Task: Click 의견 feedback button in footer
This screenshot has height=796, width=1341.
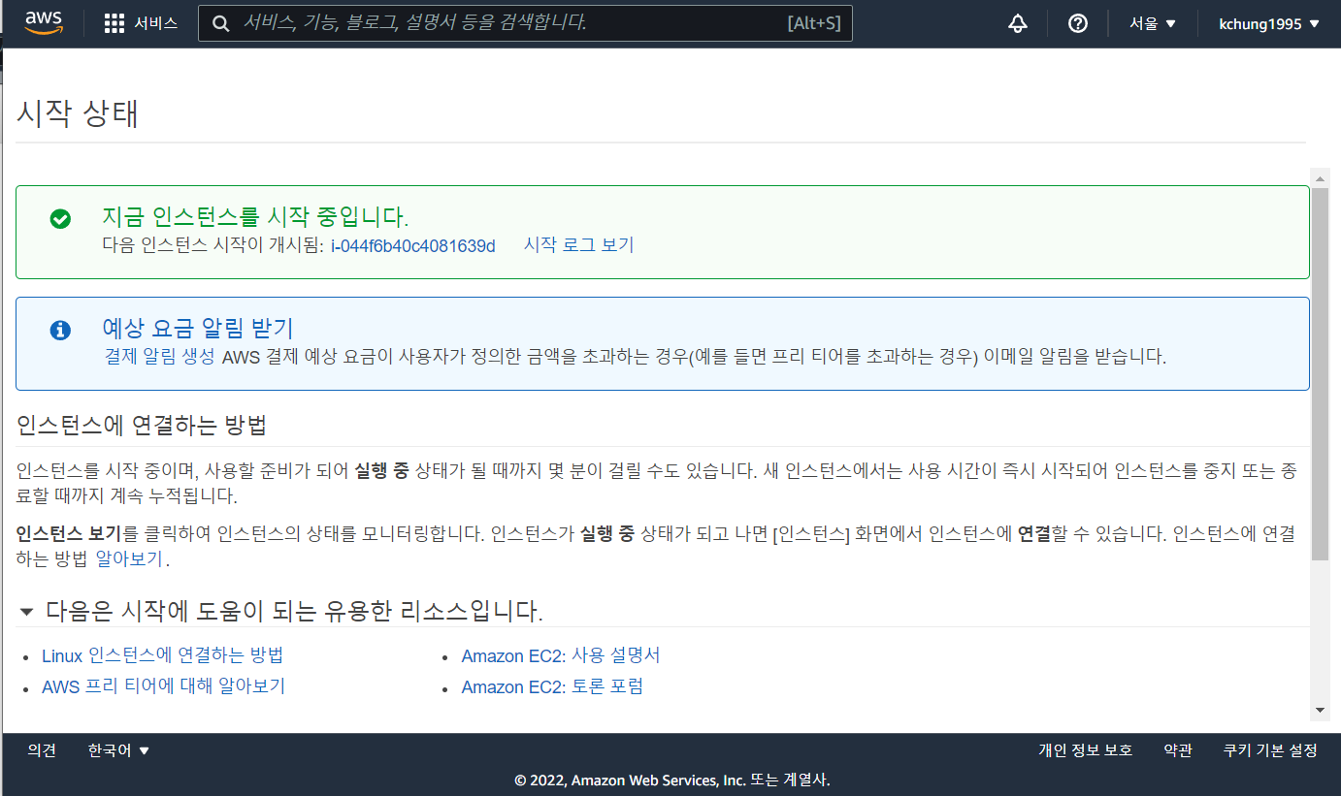Action: pos(42,750)
